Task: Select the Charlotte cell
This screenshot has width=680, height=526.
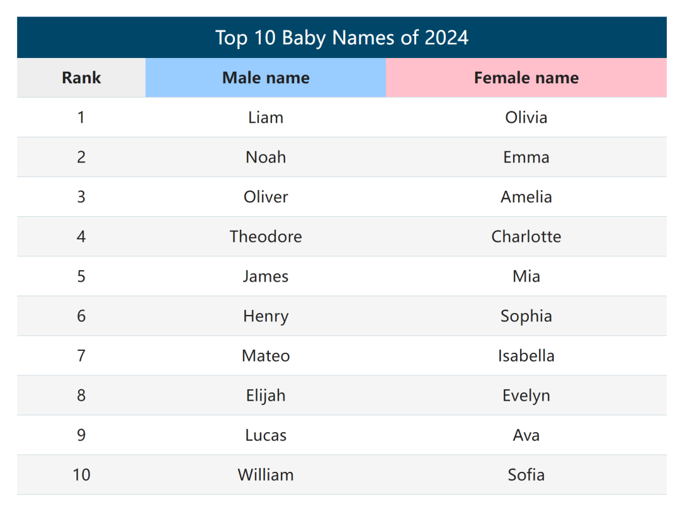Action: (x=526, y=236)
